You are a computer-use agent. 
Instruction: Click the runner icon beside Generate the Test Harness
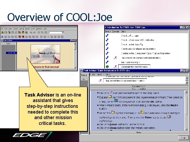(x=115, y=67)
